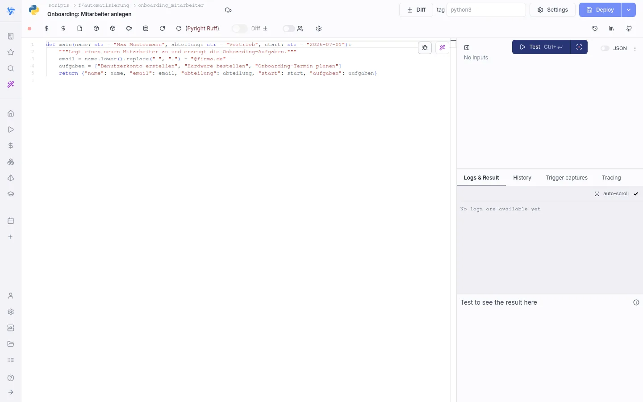Click the GitHub icon in the toolbar
The width and height of the screenshot is (643, 402).
point(629,29)
